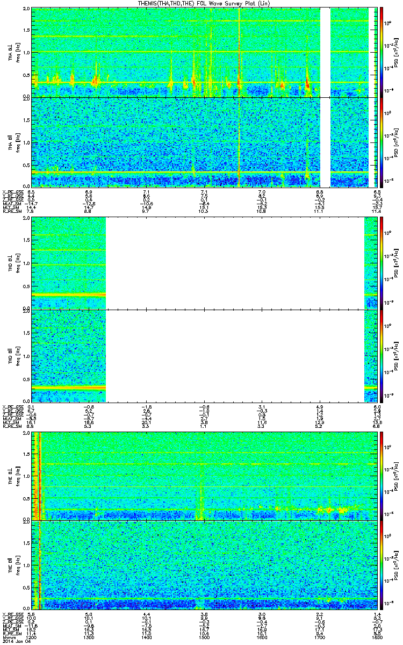Click the MLAT_SM row label under THE panels

tap(11, 626)
